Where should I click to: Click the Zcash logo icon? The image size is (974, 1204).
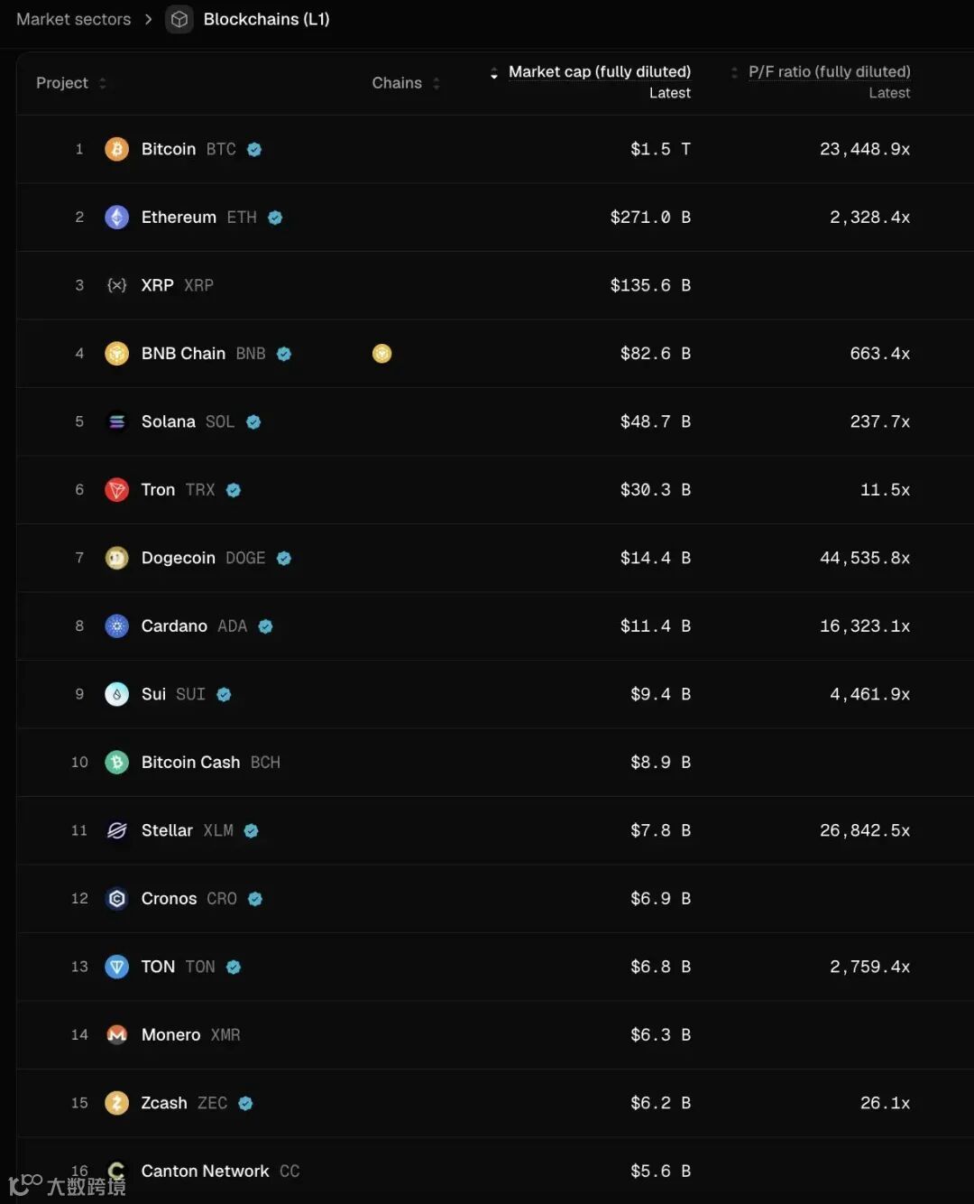[116, 1103]
